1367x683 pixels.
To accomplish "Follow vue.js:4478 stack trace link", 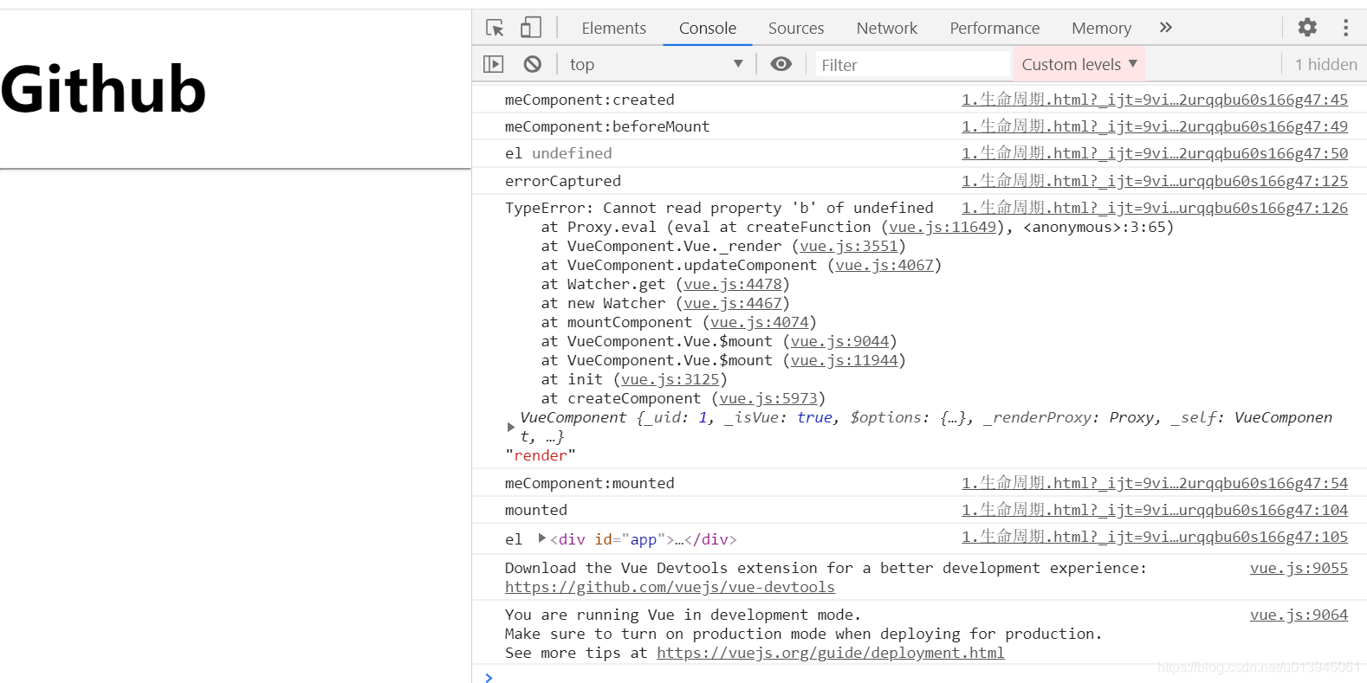I will pos(733,284).
